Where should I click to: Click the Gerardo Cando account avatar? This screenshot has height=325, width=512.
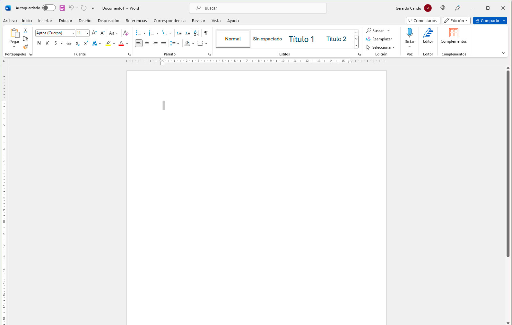tap(428, 8)
